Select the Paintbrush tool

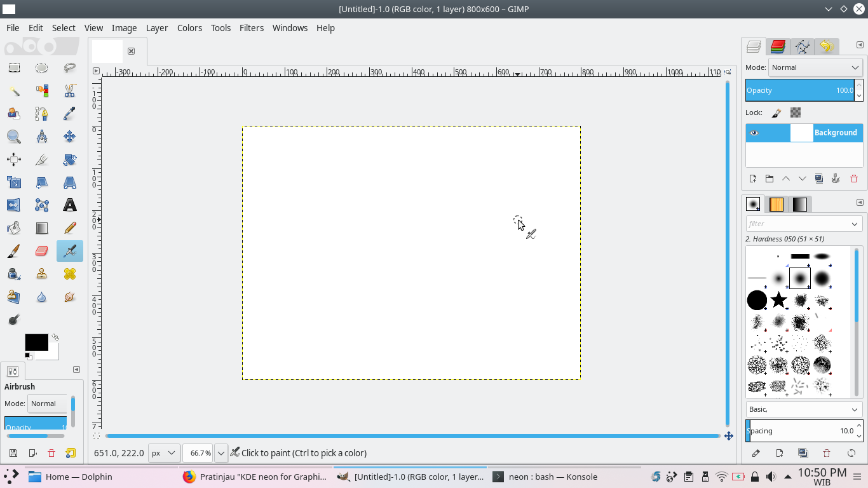coord(14,250)
